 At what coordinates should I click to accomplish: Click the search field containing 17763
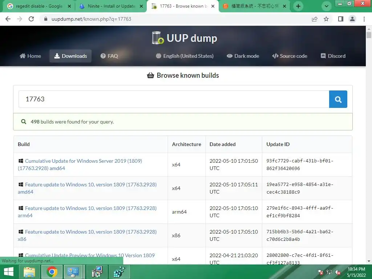174,99
